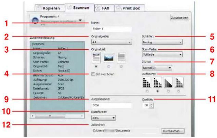The image size is (217, 138).
Task: Open the Scannen tab
Action: tap(80, 8)
